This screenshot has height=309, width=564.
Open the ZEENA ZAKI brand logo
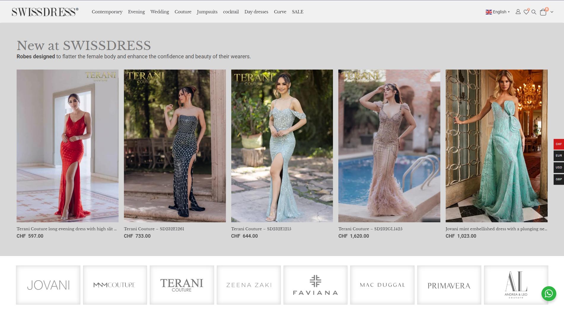[249, 285]
